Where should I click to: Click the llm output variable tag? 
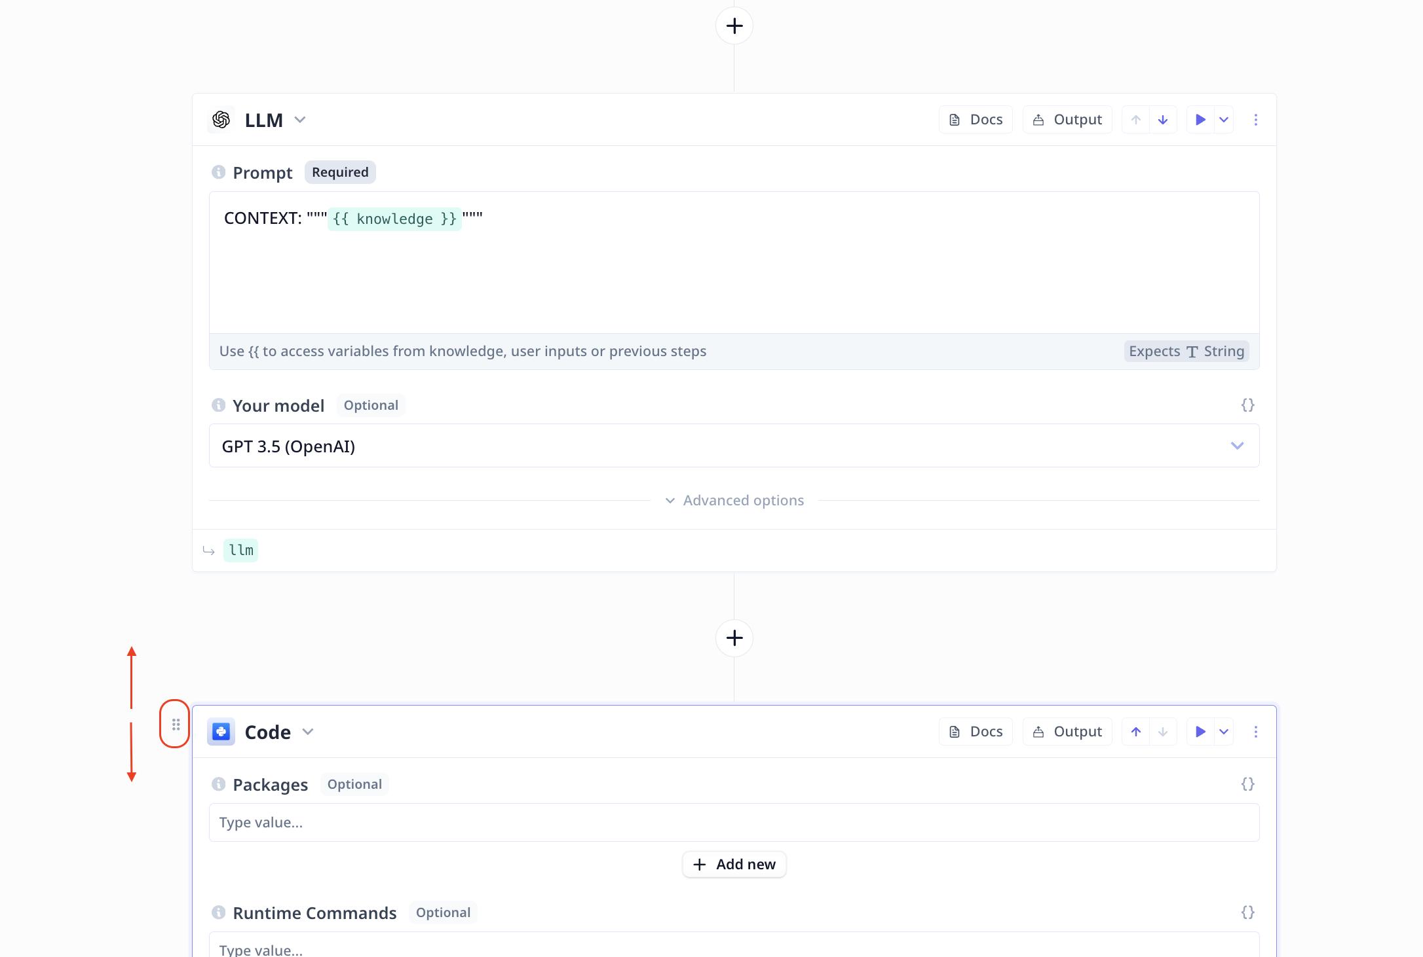tap(240, 551)
